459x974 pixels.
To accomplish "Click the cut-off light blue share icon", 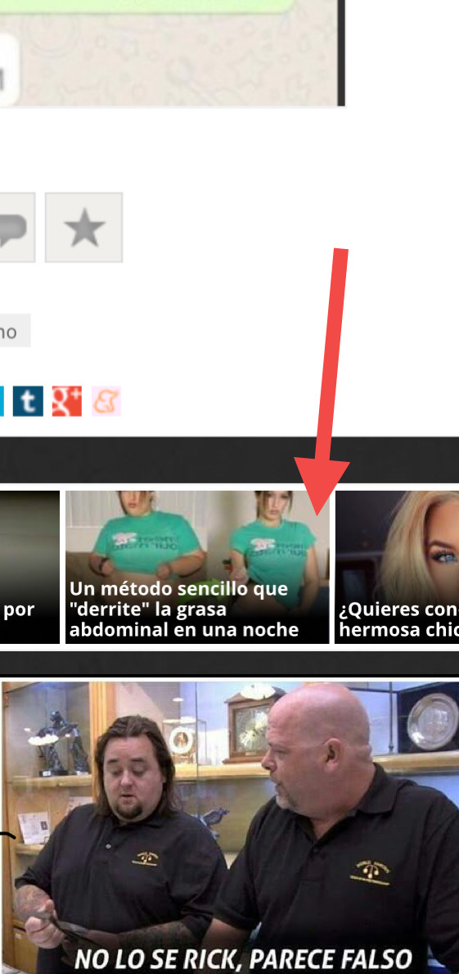I will pos(2,401).
